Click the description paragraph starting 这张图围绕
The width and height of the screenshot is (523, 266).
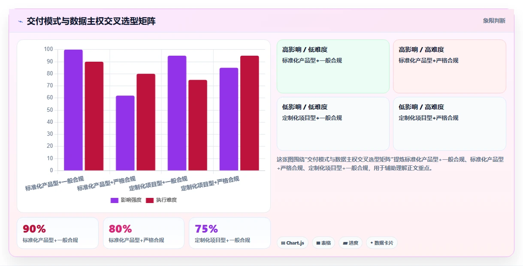390,164
